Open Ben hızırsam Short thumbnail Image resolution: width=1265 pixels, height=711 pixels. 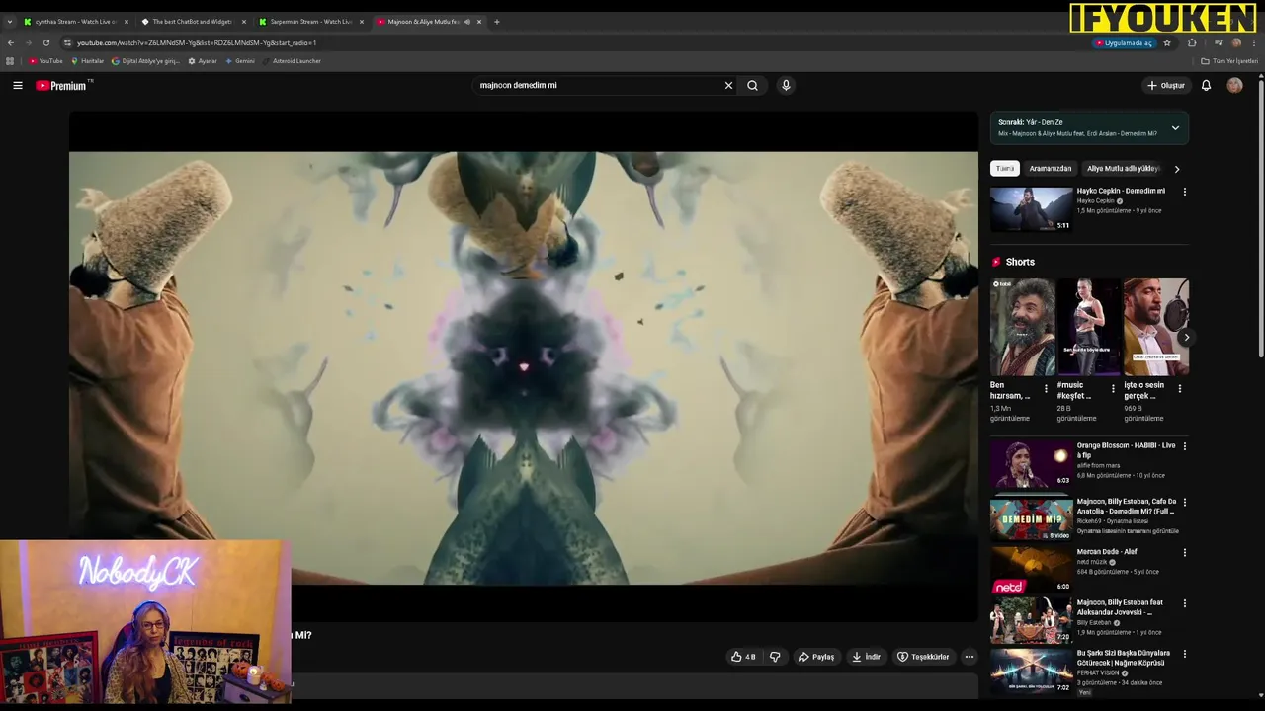coord(1022,327)
